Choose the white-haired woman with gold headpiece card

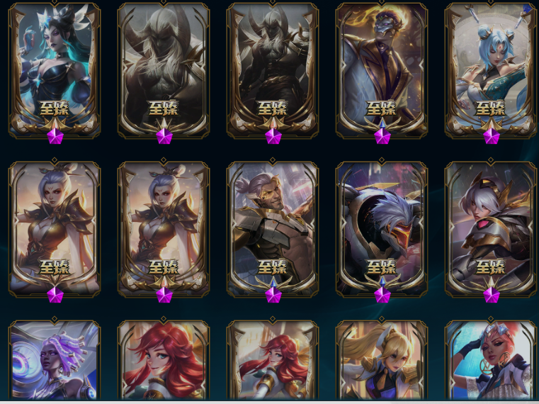491,228
